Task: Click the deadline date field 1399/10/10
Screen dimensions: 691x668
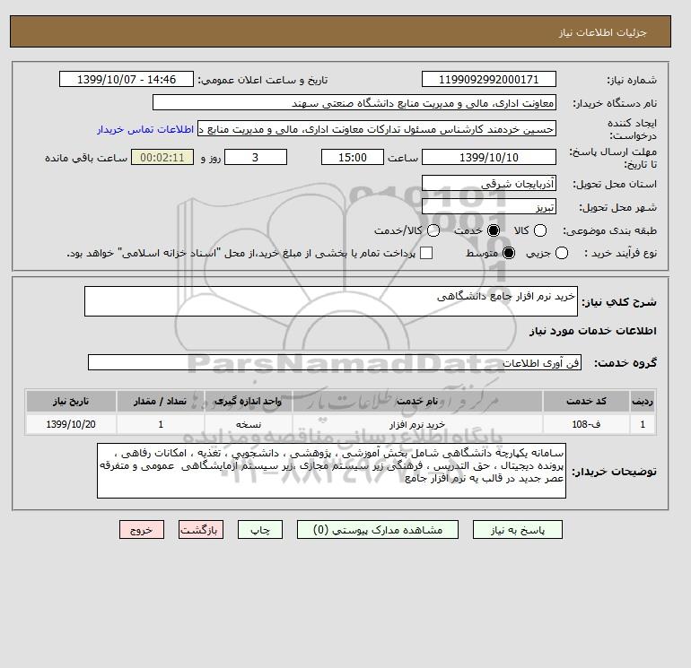Action: click(489, 157)
